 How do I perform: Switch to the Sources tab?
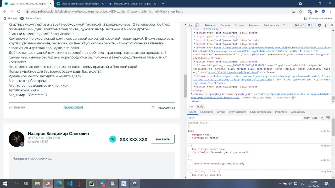(239, 25)
